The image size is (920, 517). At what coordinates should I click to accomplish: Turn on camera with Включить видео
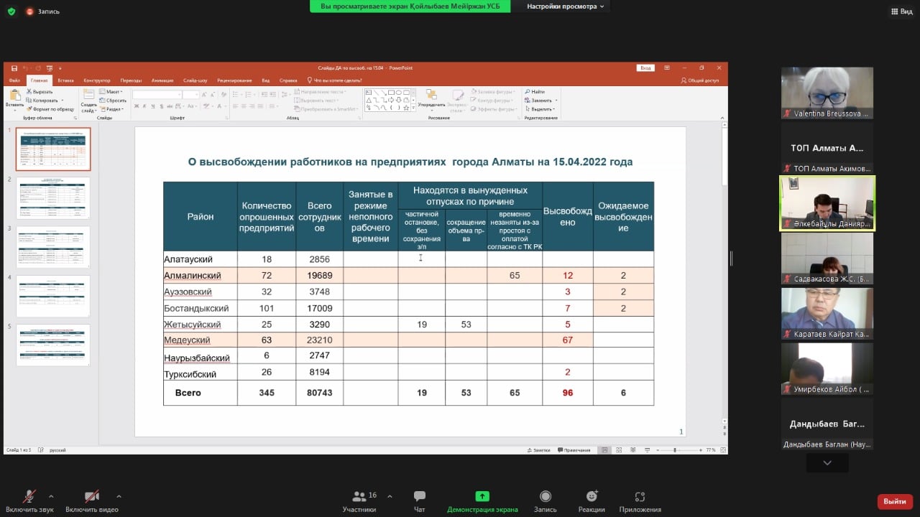tap(92, 500)
